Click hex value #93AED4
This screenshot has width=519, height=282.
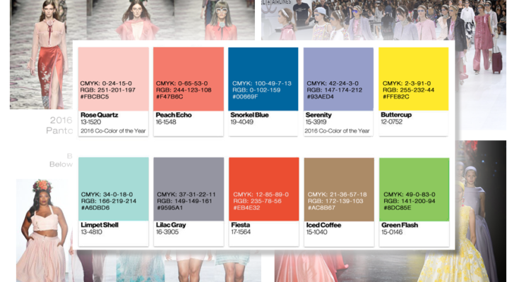coord(320,97)
